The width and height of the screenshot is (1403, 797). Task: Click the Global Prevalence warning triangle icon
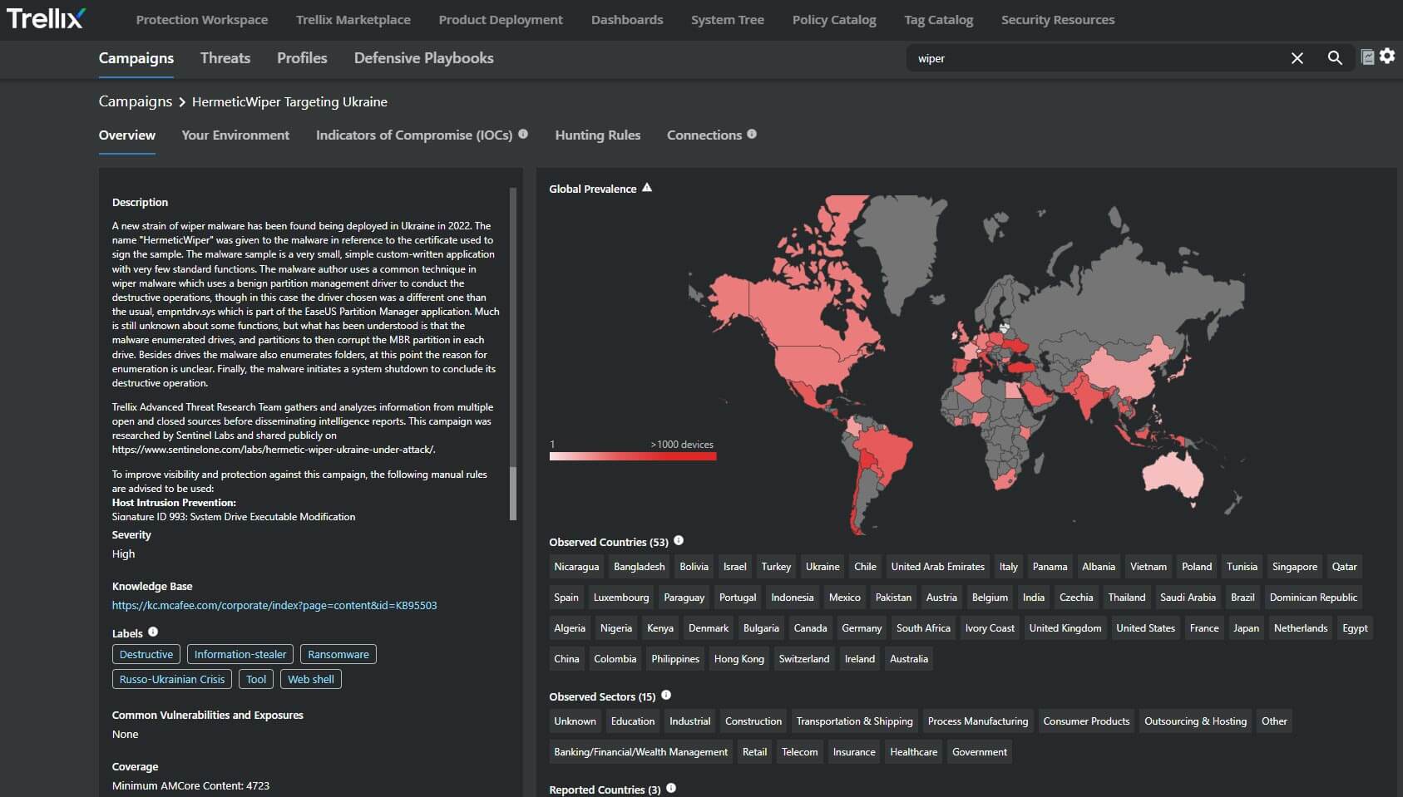click(x=647, y=188)
